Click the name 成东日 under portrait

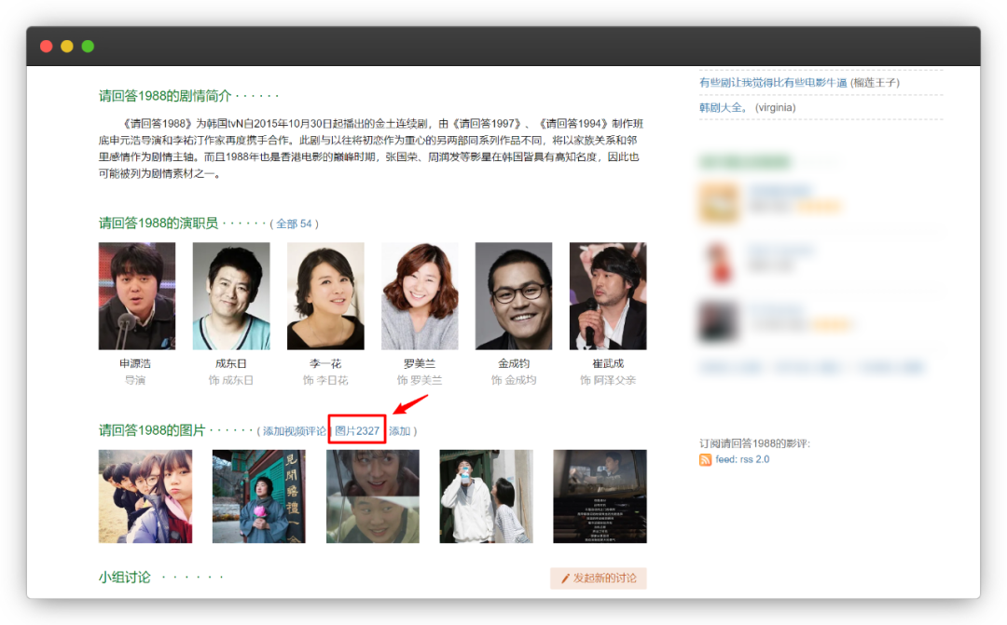[231, 363]
